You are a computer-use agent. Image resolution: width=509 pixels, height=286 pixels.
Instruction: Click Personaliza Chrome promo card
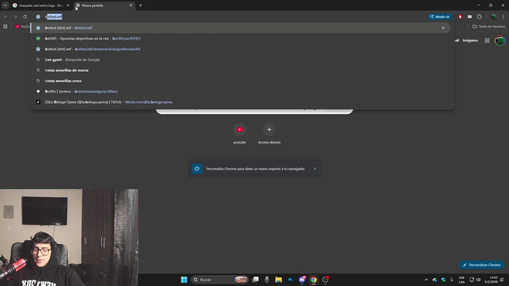tap(254, 169)
